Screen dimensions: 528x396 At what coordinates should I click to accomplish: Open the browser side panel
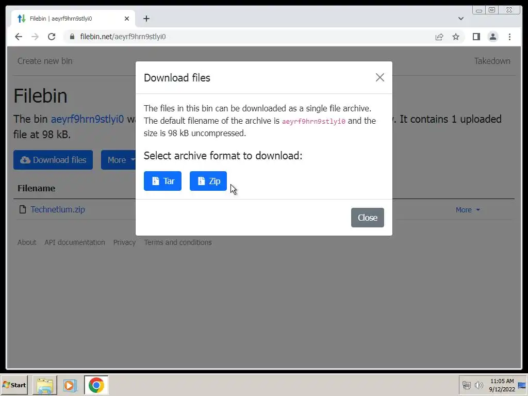pyautogui.click(x=476, y=37)
